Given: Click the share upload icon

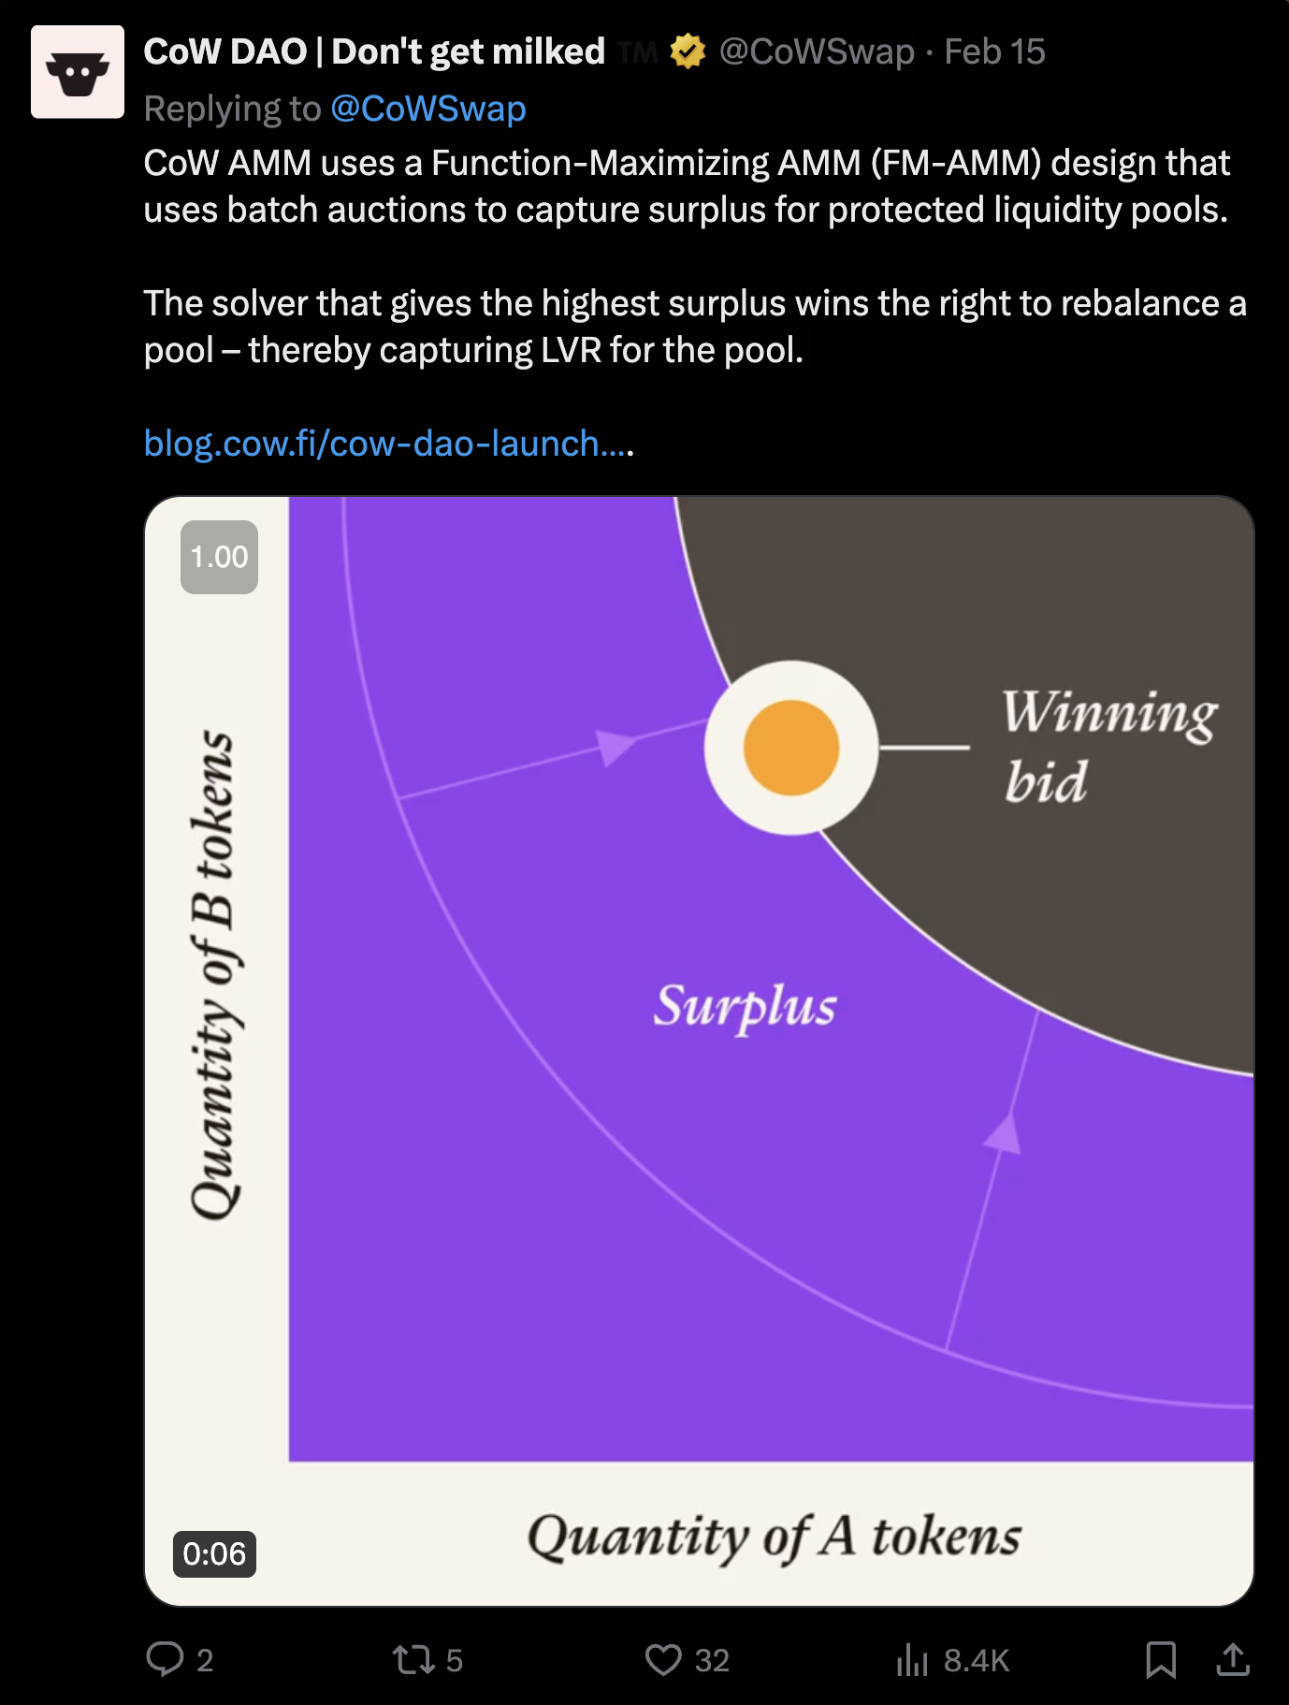Looking at the screenshot, I should tap(1233, 1659).
